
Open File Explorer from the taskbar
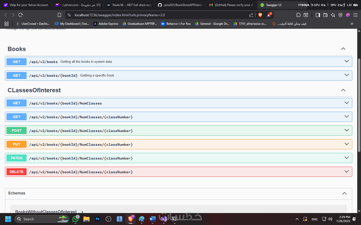[x=86, y=219]
